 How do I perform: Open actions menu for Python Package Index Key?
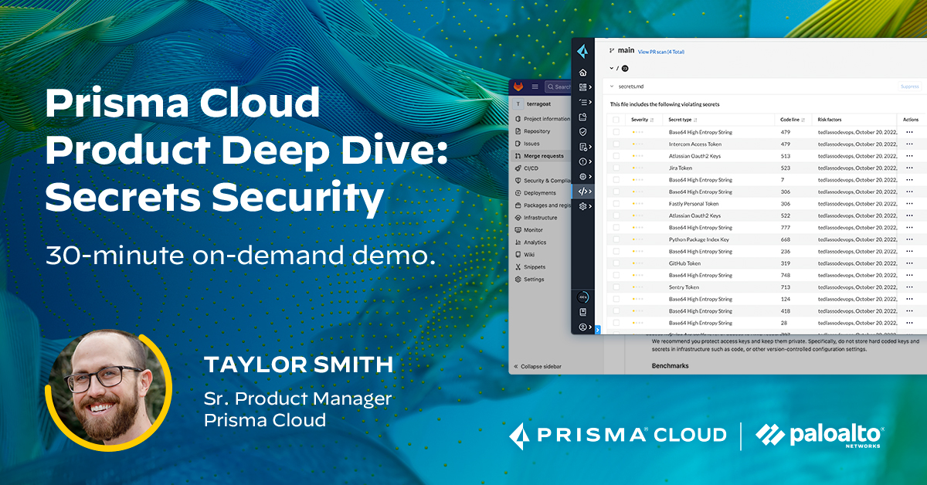tap(909, 239)
